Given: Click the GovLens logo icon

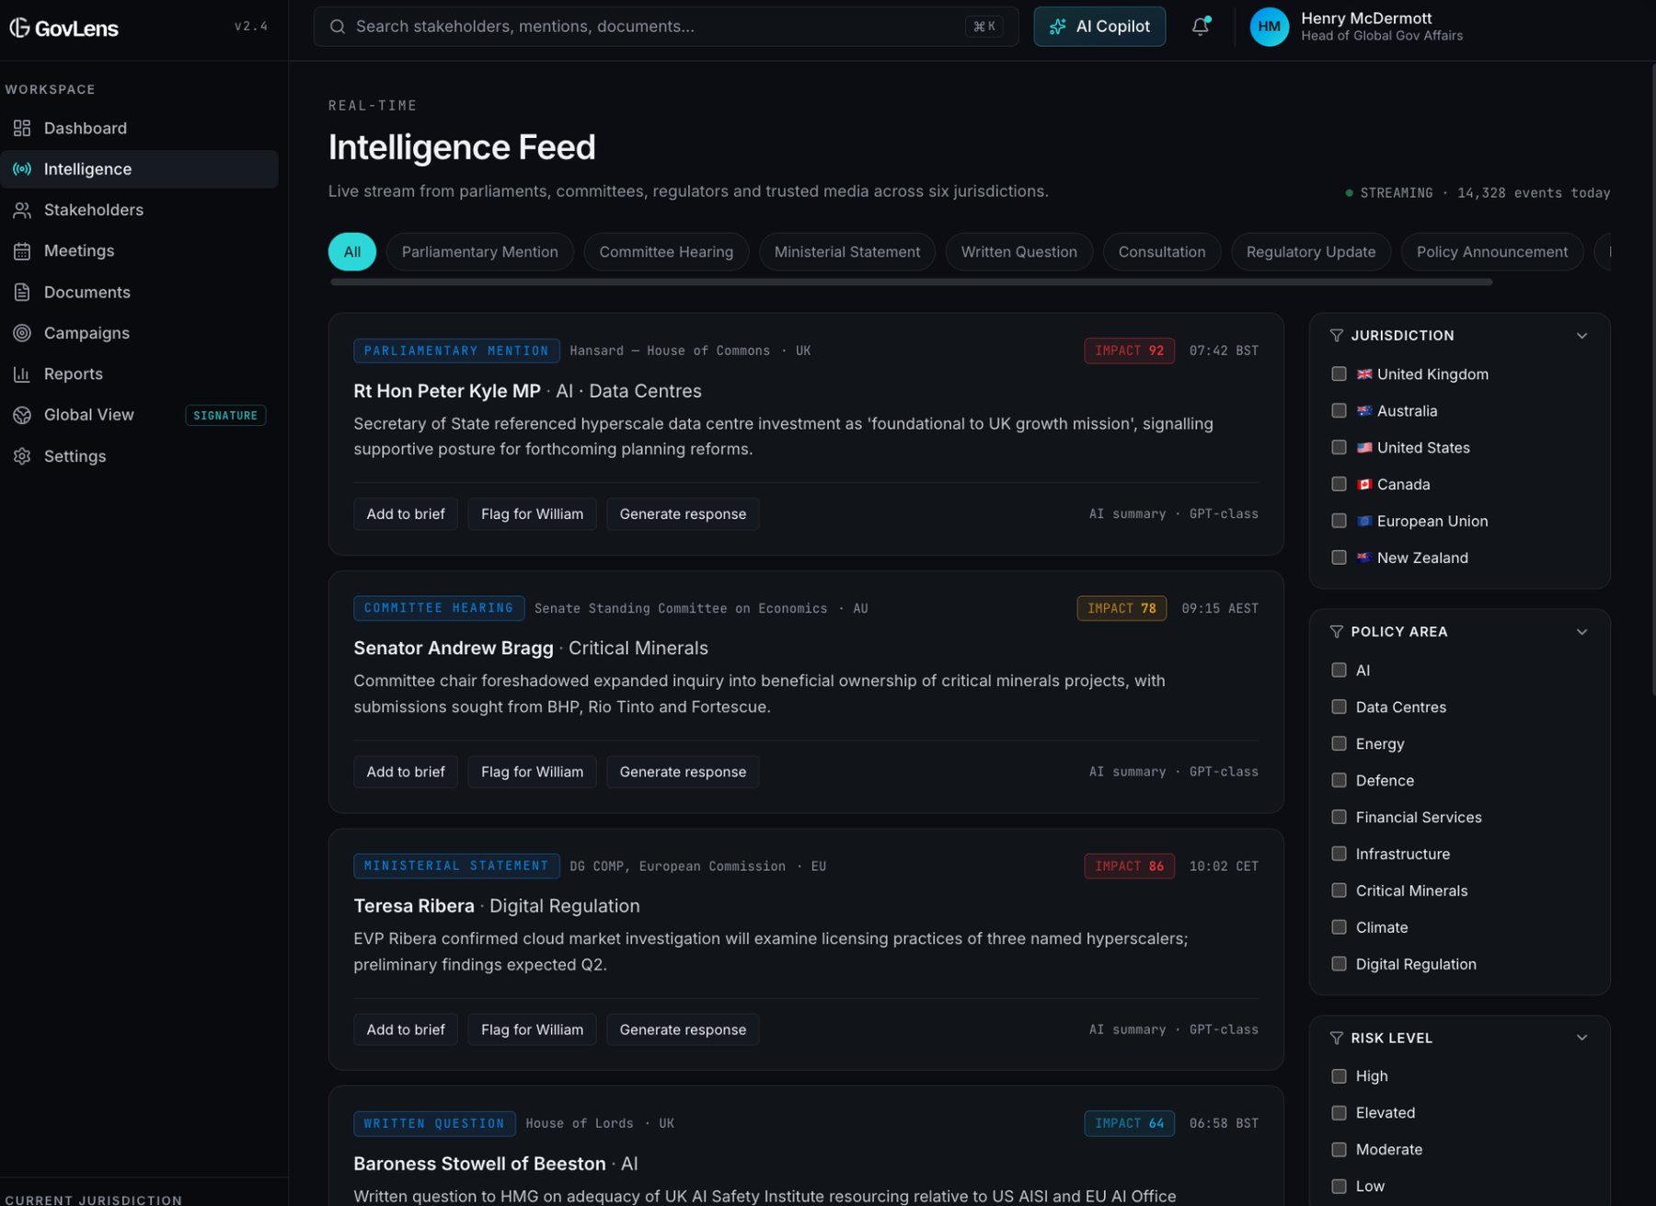Looking at the screenshot, I should 19,28.
